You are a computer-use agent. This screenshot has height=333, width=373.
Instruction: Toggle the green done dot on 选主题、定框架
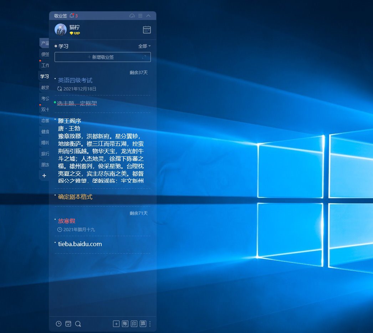point(55,102)
